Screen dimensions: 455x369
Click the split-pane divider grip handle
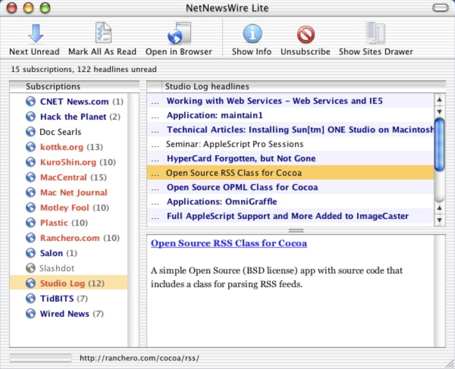tap(296, 230)
